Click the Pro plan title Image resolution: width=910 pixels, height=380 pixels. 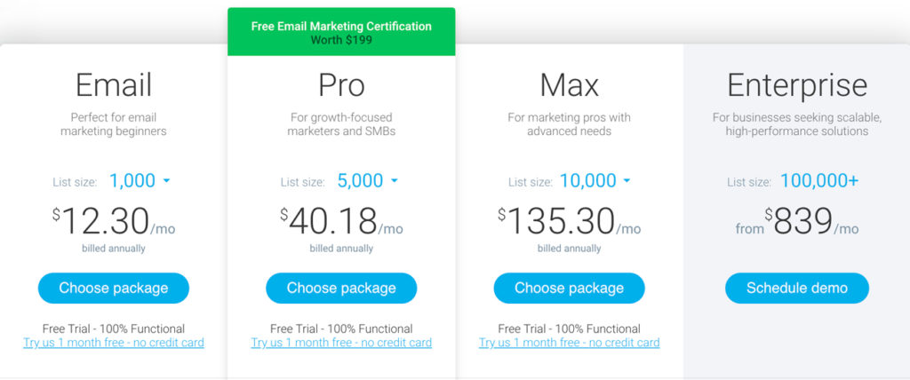tap(341, 85)
